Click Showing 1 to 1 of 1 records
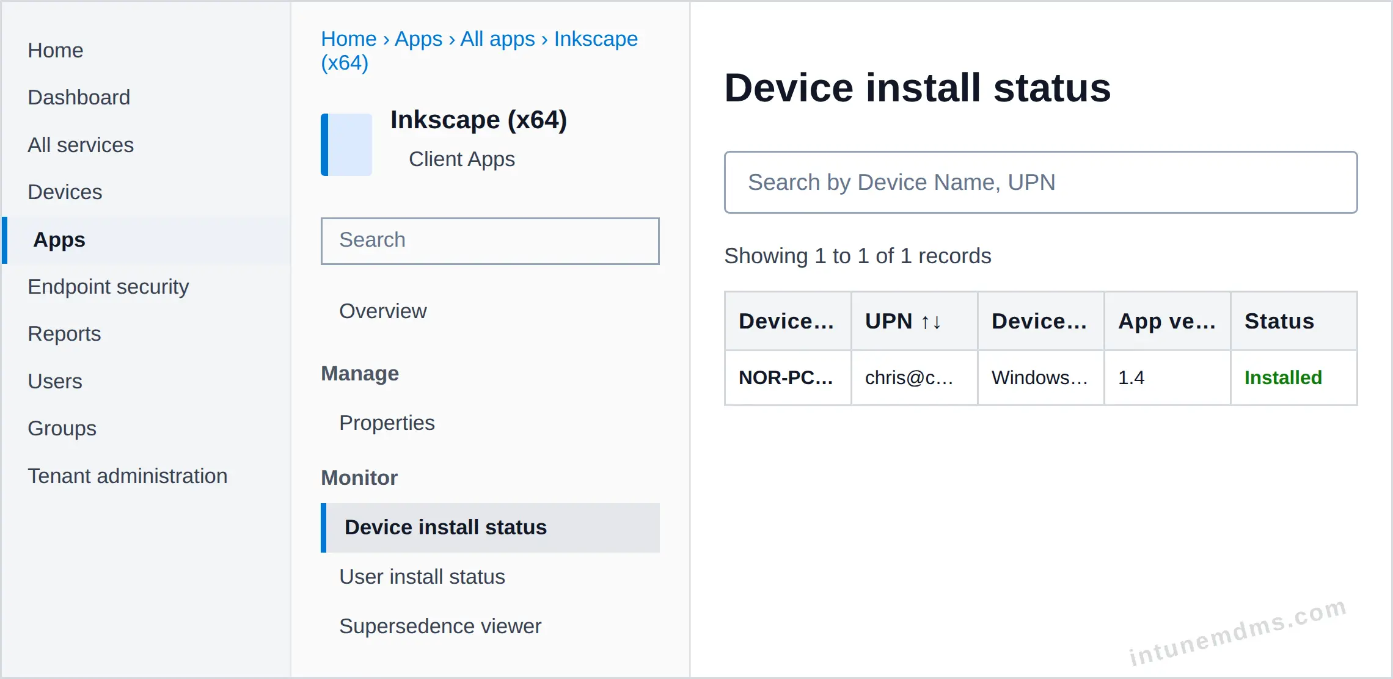 tap(857, 256)
